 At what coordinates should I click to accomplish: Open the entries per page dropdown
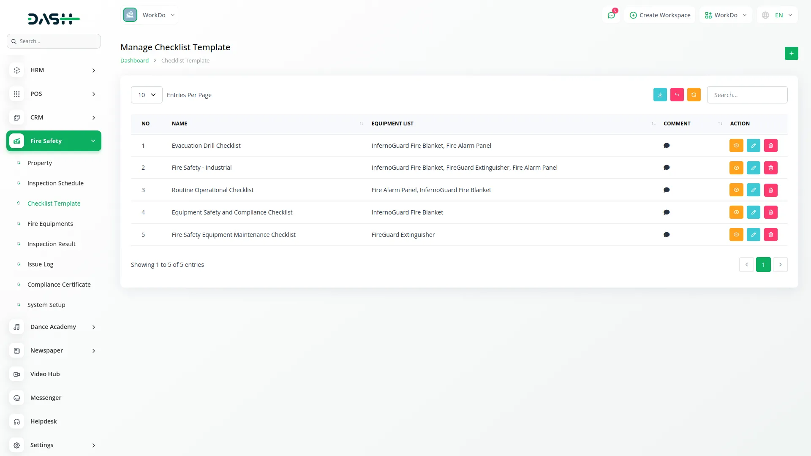[x=146, y=95]
